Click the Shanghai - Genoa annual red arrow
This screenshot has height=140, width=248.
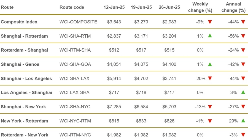243,64
